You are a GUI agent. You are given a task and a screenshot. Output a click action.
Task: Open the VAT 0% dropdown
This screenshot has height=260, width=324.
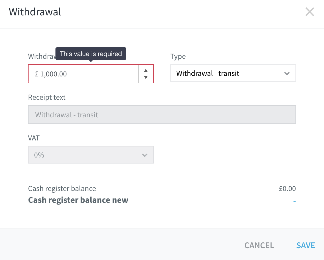click(x=91, y=155)
